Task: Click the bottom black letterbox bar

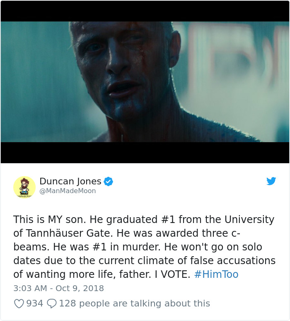Action: pyautogui.click(x=145, y=152)
